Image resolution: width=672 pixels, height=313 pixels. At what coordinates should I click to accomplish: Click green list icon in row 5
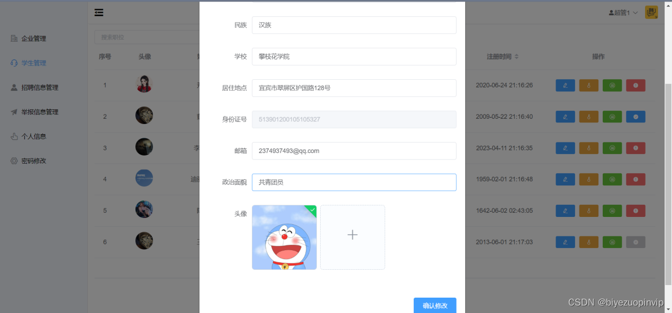point(612,211)
